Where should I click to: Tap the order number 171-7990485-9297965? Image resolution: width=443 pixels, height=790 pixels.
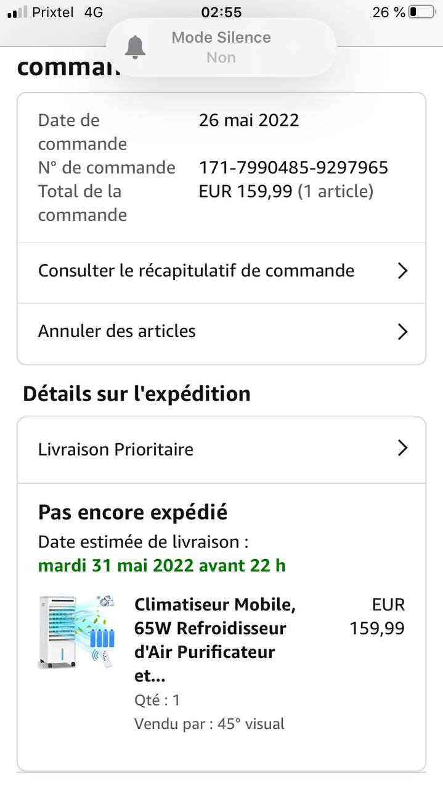[x=293, y=168]
